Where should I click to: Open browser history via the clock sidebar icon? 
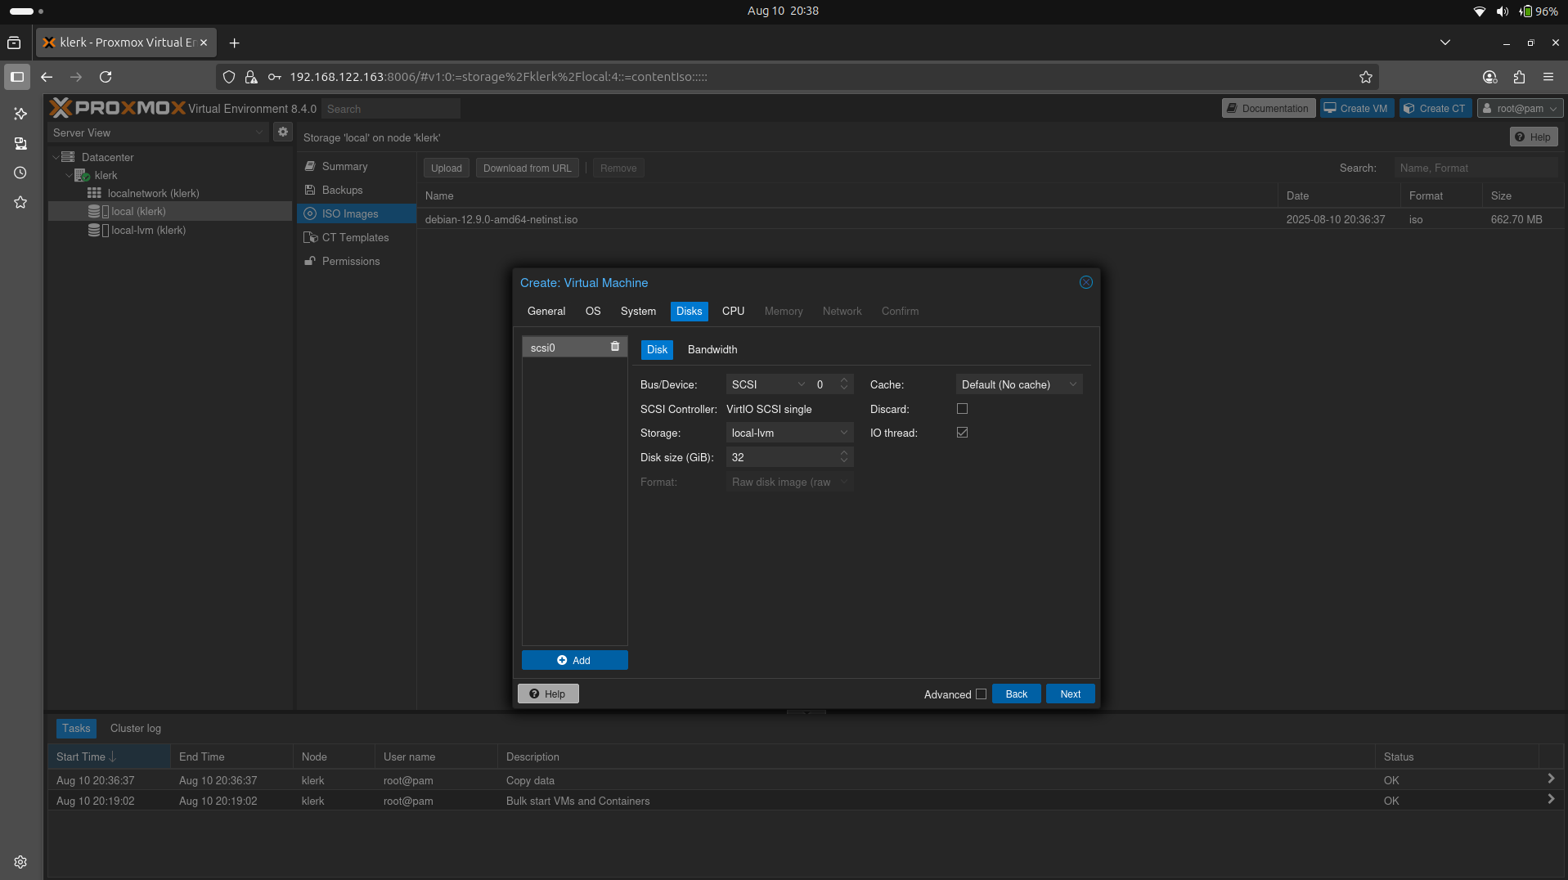pyautogui.click(x=20, y=173)
